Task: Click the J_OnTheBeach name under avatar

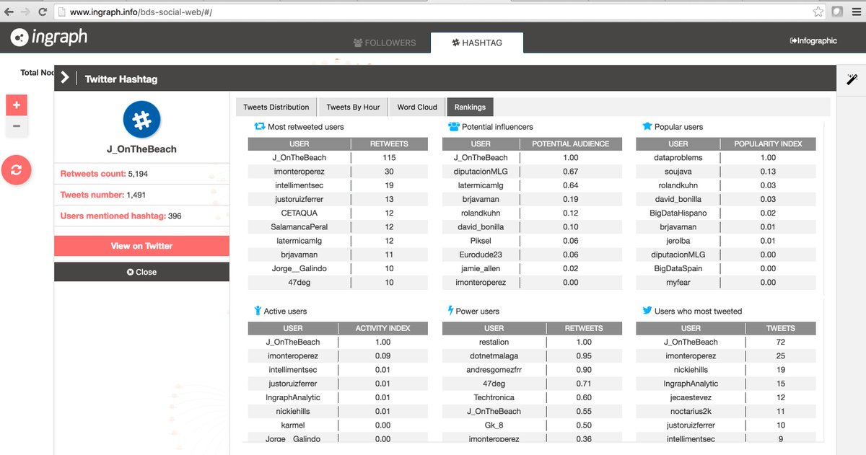Action: pos(141,149)
